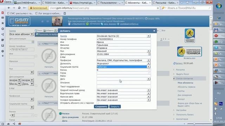225x126 pixels.
Task: Click the lookup icon in Регион field
Action: click(149, 70)
